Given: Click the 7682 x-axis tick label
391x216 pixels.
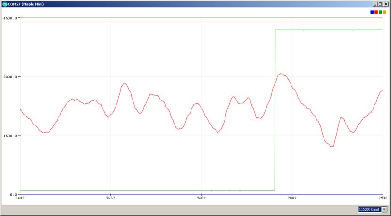Looking at the screenshot, I should coord(201,199).
